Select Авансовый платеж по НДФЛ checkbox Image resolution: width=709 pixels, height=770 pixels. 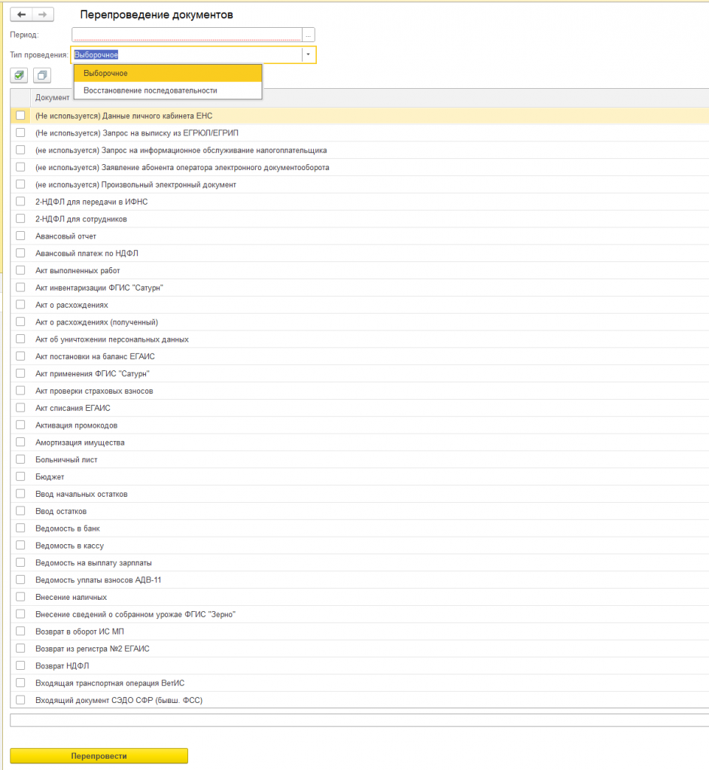point(20,253)
